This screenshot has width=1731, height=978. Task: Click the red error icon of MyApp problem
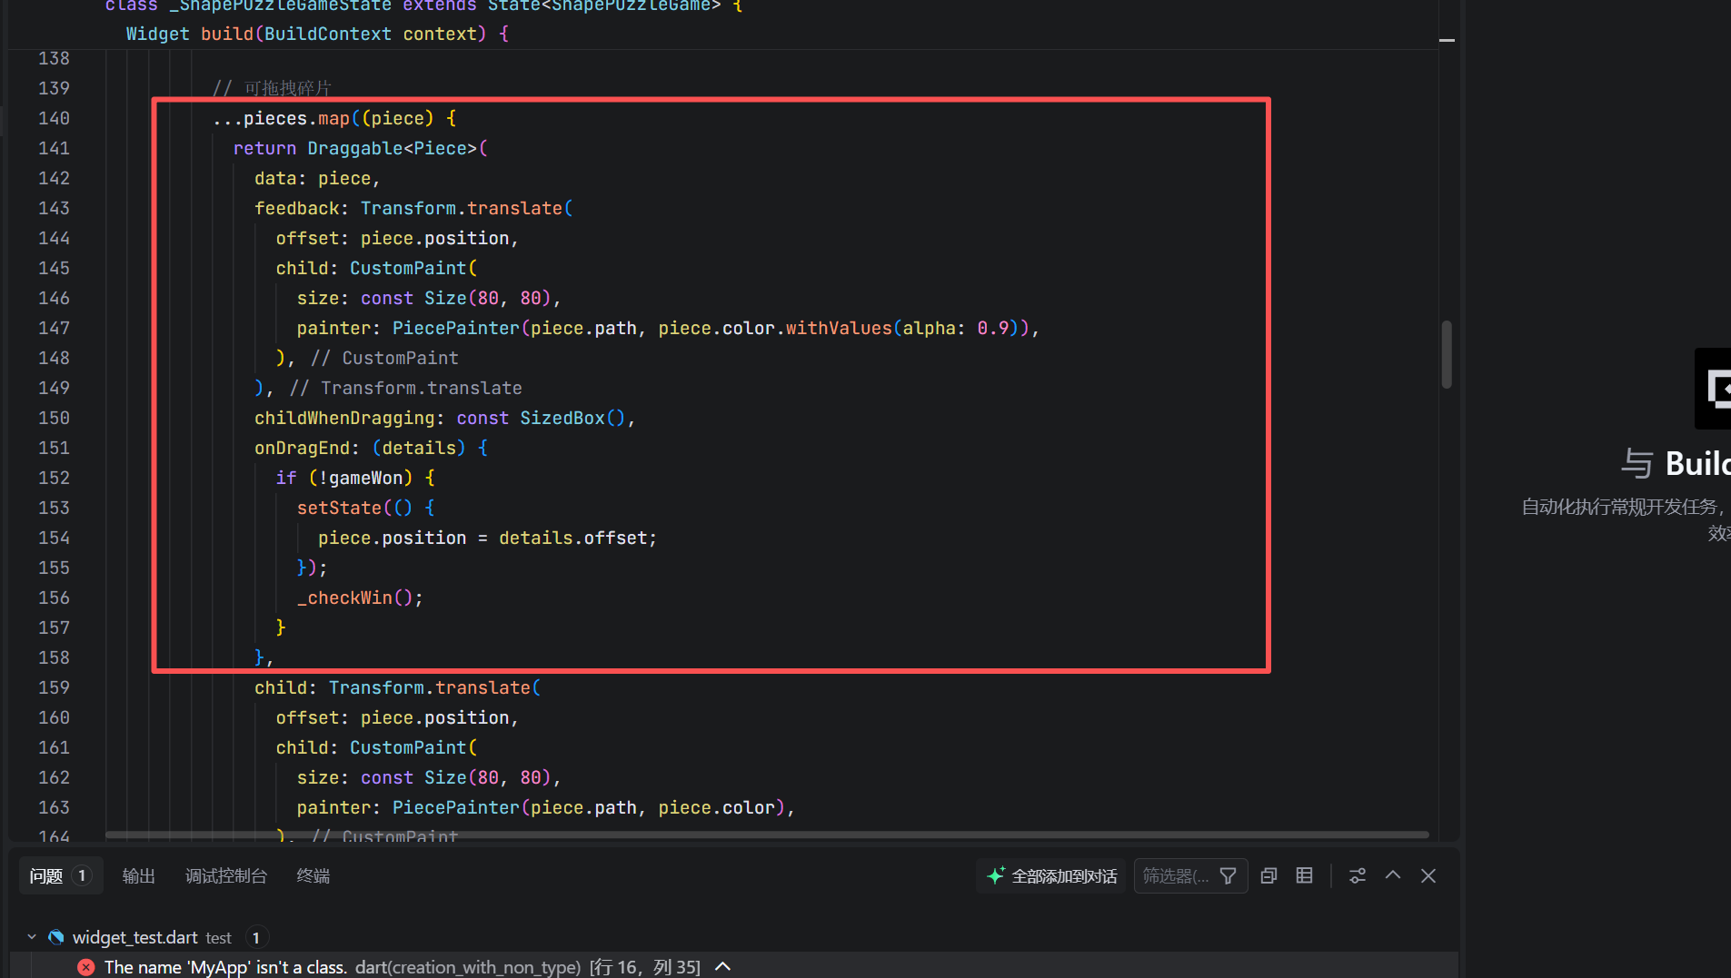[85, 967]
